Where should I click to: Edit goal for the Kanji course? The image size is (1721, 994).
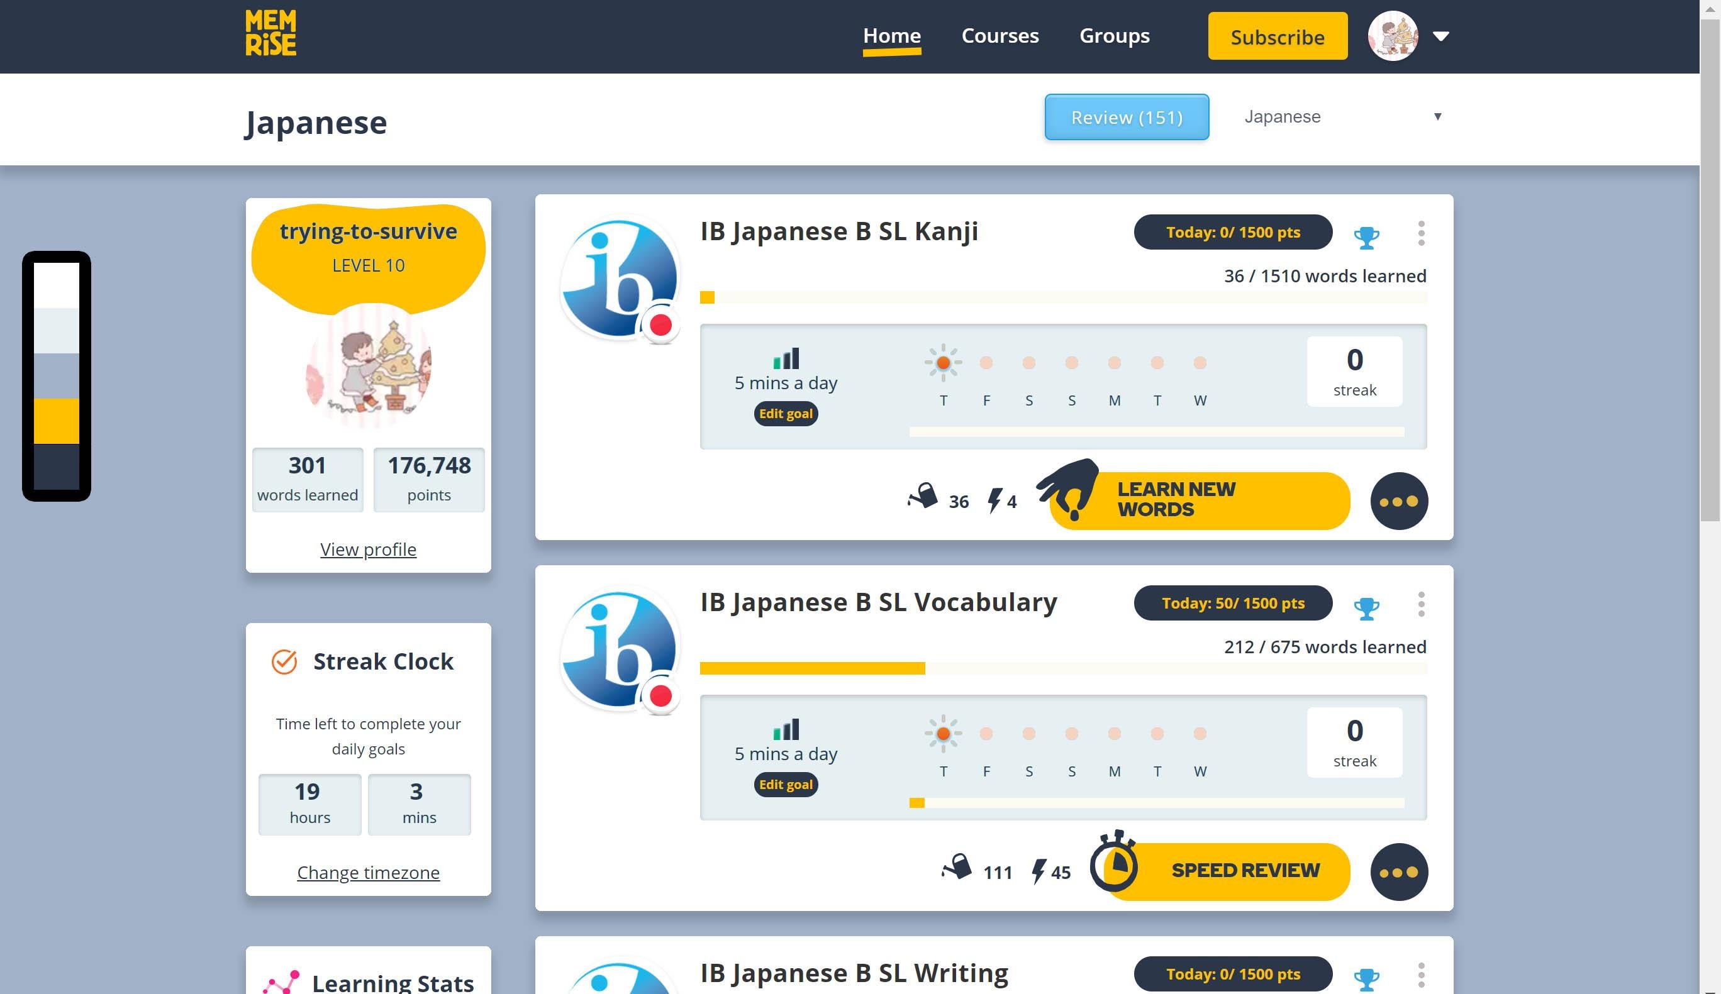point(786,414)
